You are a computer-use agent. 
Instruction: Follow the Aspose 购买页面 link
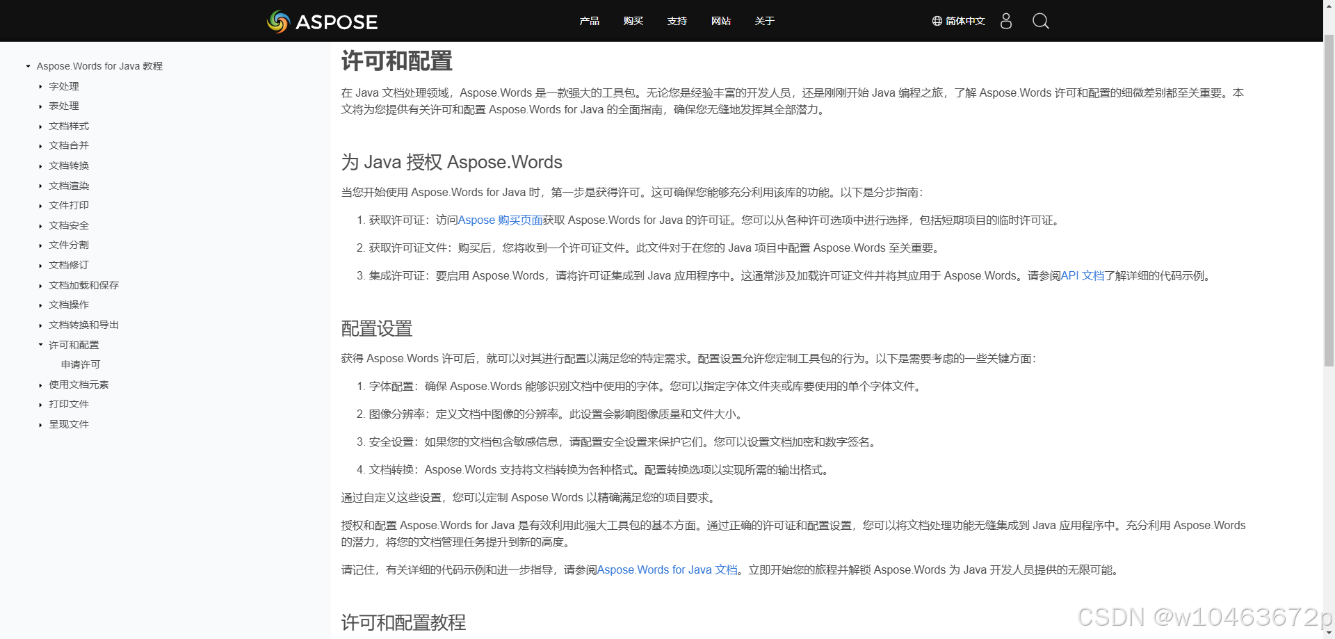tap(500, 220)
